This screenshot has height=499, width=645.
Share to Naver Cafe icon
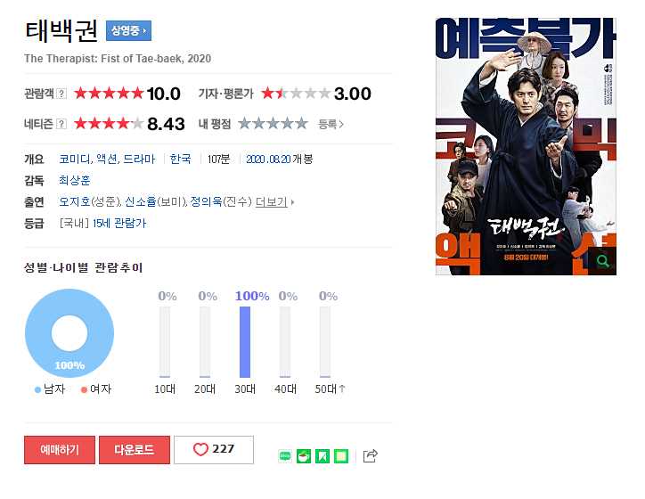pyautogui.click(x=304, y=456)
